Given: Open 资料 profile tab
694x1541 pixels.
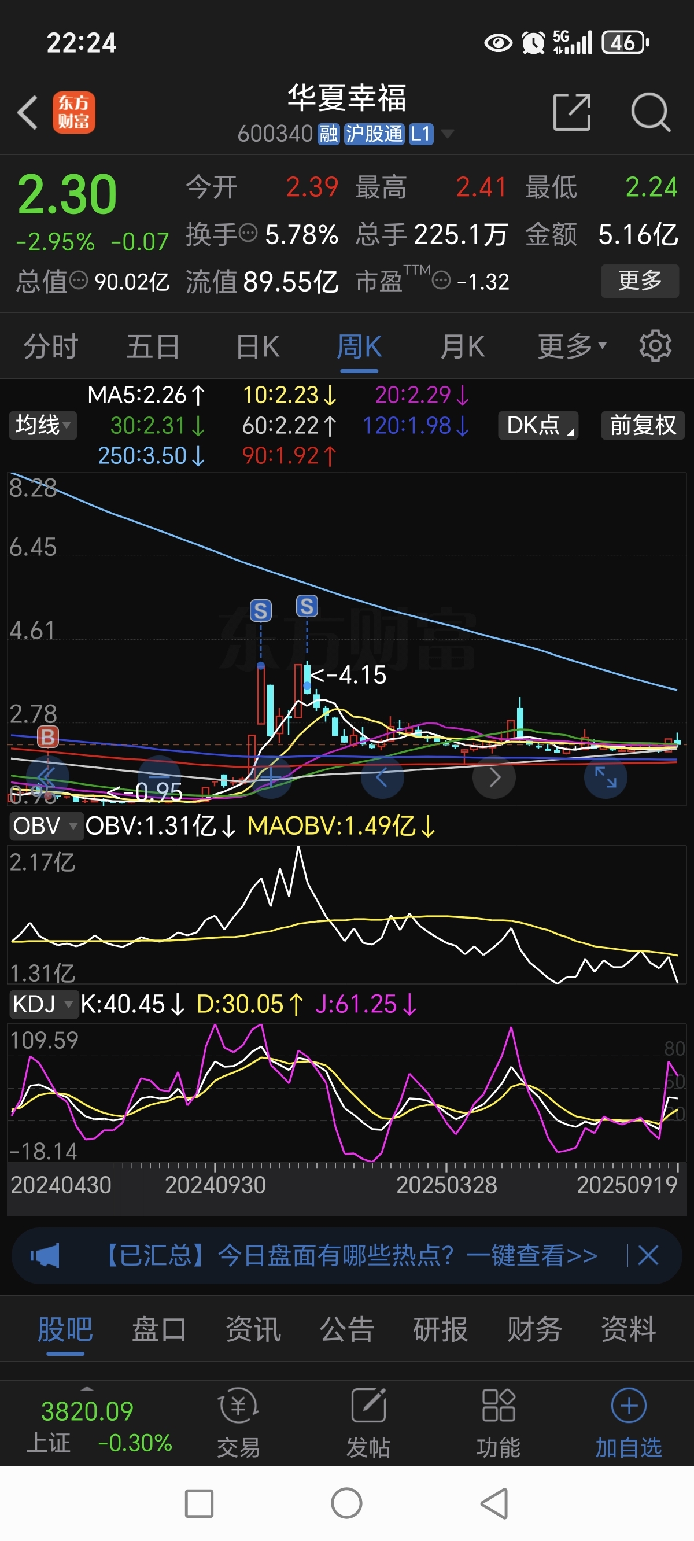Looking at the screenshot, I should pos(629,1330).
